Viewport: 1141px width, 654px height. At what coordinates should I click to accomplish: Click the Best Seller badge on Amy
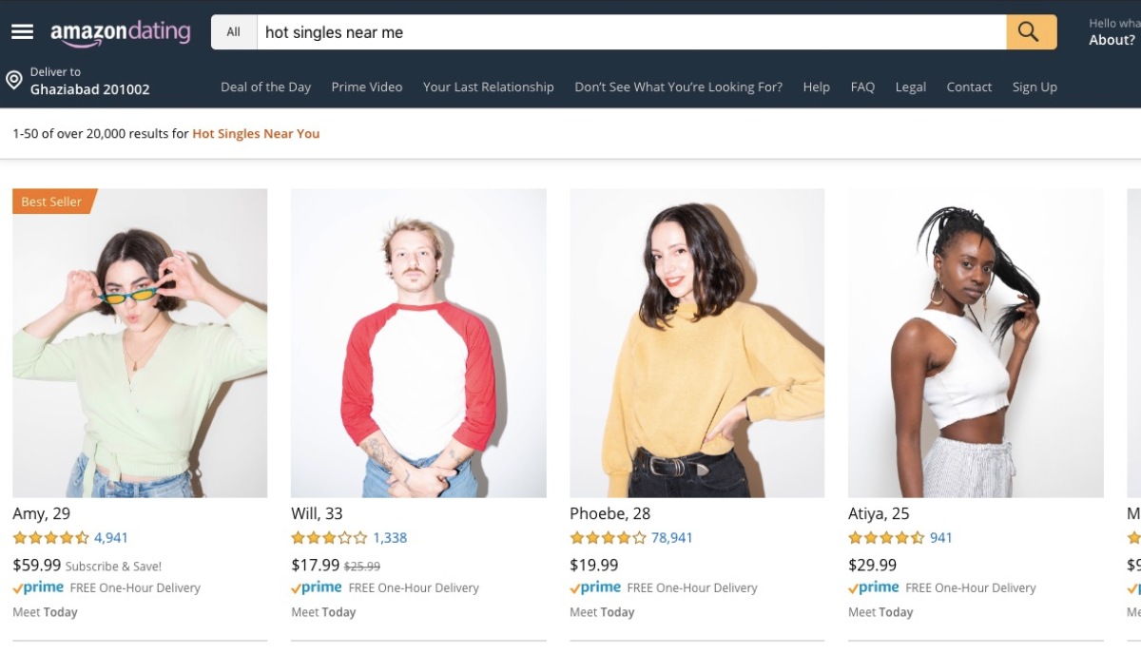click(52, 202)
